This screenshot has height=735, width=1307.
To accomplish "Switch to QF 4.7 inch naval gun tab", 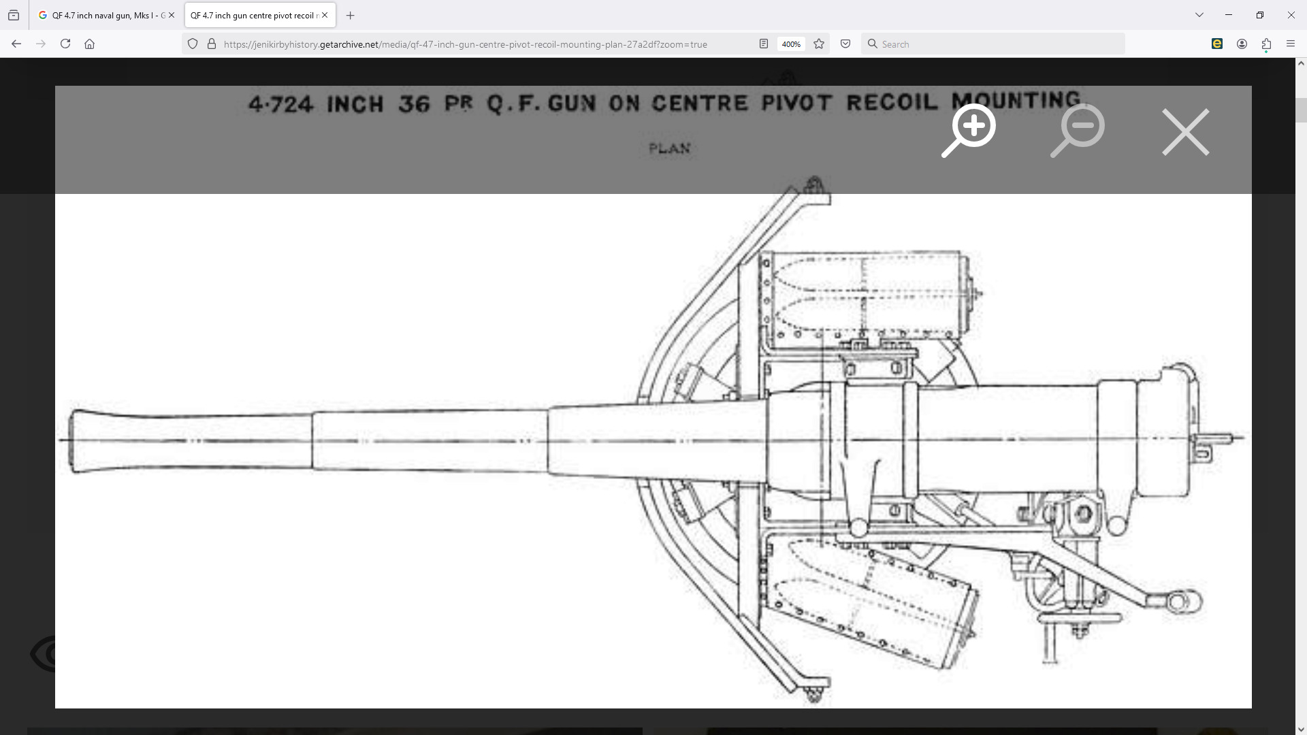I will [x=102, y=15].
